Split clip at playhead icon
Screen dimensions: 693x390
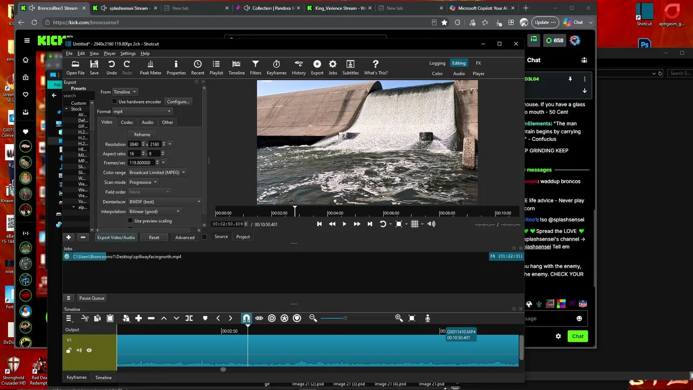tap(189, 318)
